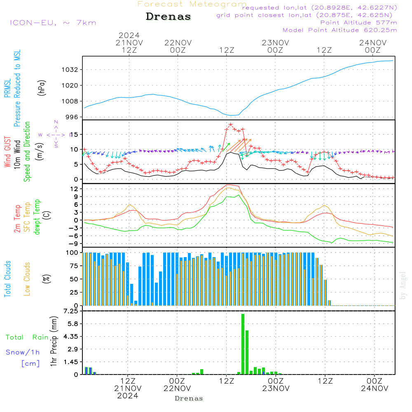This screenshot has width=412, height=412.
Task: Click the dewpt Temp axis label
Action: tap(37, 217)
